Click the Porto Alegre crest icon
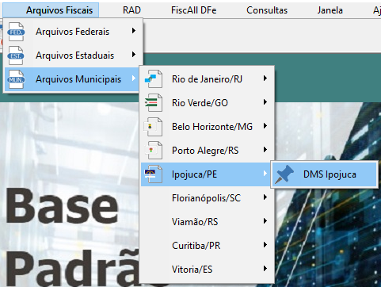This screenshot has height=287, width=381. [x=154, y=151]
